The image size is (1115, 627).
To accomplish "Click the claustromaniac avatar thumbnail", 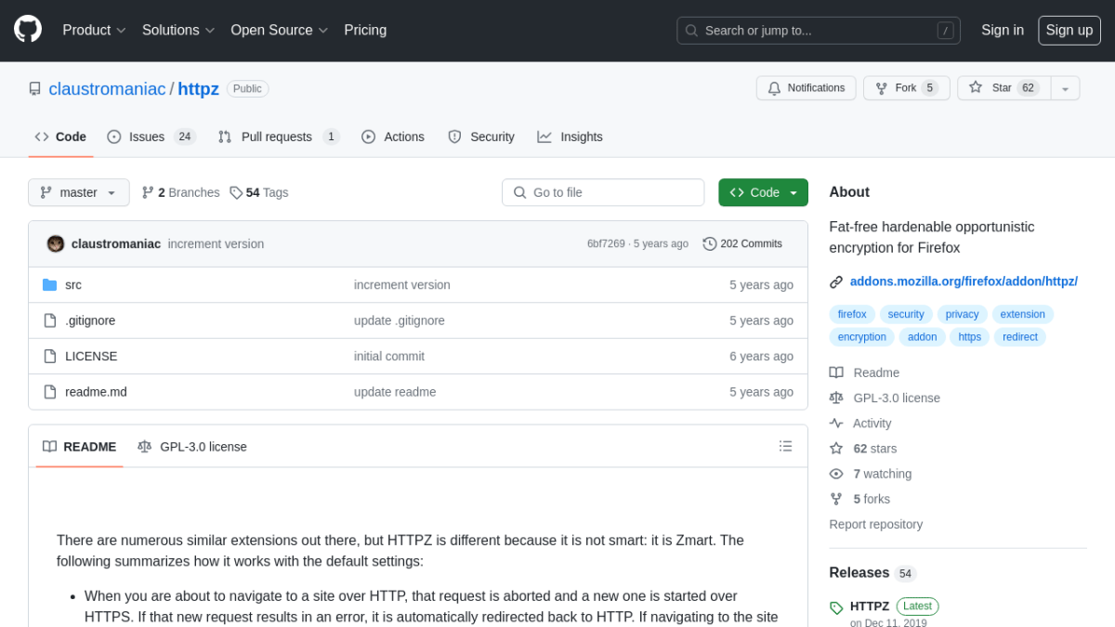I will click(x=56, y=243).
